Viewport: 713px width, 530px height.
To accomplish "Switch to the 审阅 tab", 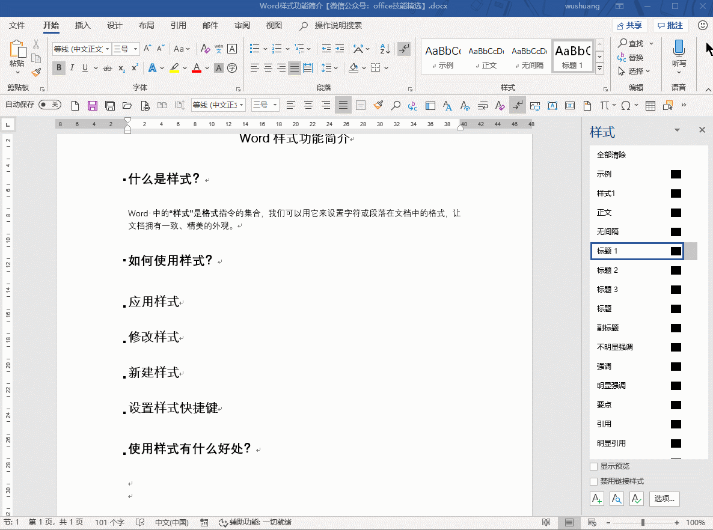I will click(x=242, y=25).
